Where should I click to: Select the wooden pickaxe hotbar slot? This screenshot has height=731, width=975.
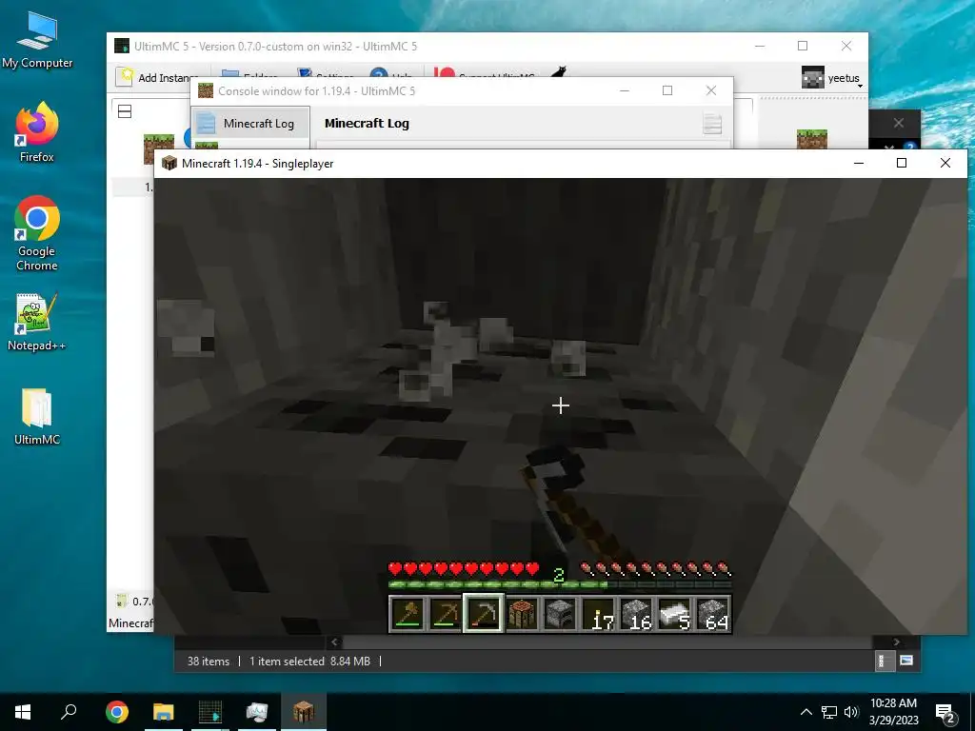(x=446, y=614)
